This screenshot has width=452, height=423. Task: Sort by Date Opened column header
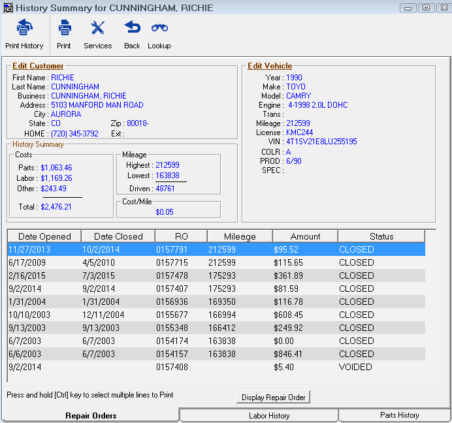[44, 236]
